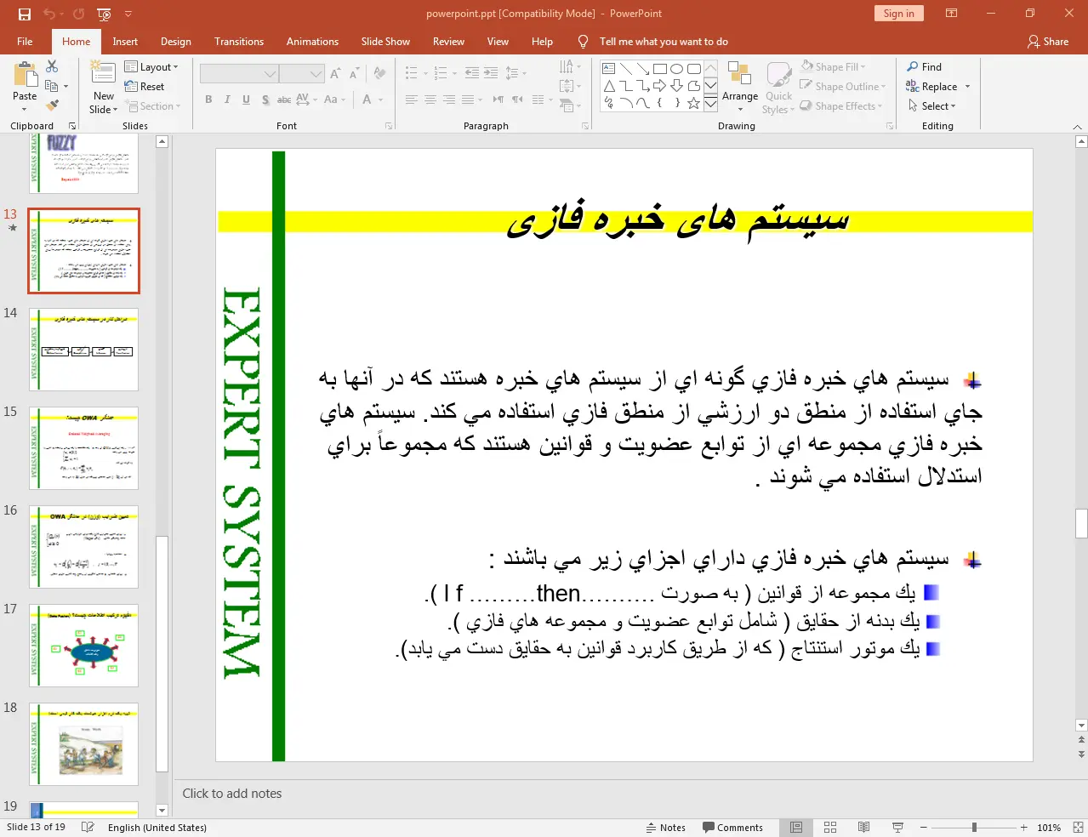Select the Rectangle shape in shapes gallery
Viewport: 1088px width, 837px height.
coord(659,69)
